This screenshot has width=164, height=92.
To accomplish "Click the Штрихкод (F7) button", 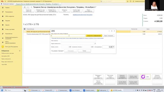I will [64, 11].
